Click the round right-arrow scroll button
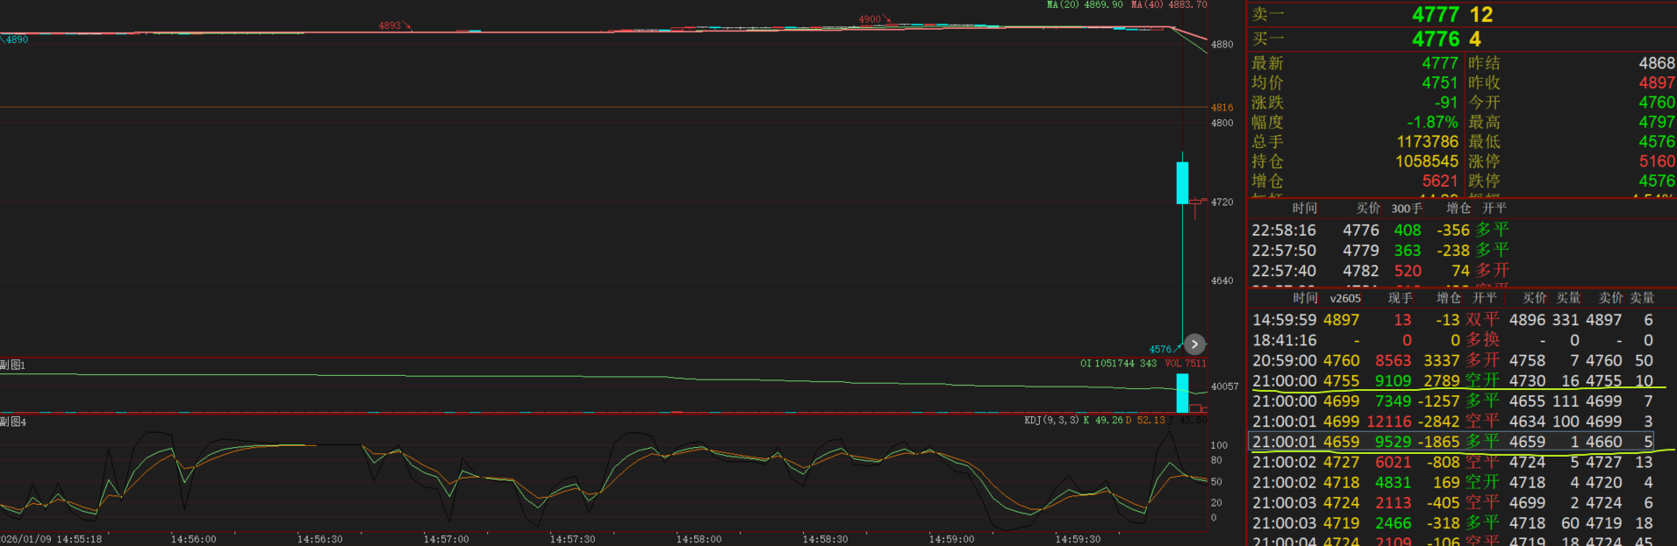 coord(1194,344)
